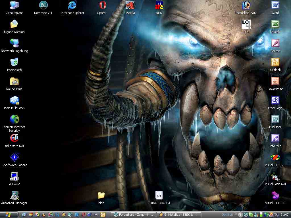This screenshot has width=291, height=218.
Task: Select the SiSoftware Sandra icon
Action: coord(14,160)
